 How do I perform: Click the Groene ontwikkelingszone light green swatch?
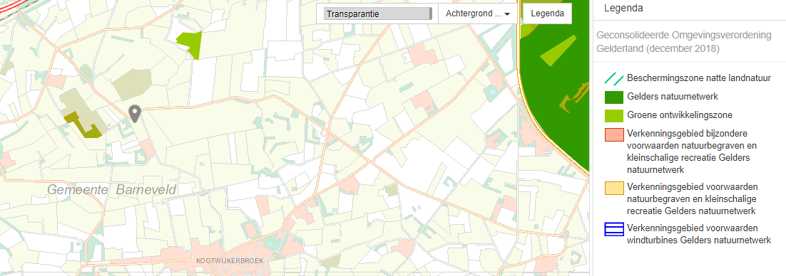coord(614,115)
